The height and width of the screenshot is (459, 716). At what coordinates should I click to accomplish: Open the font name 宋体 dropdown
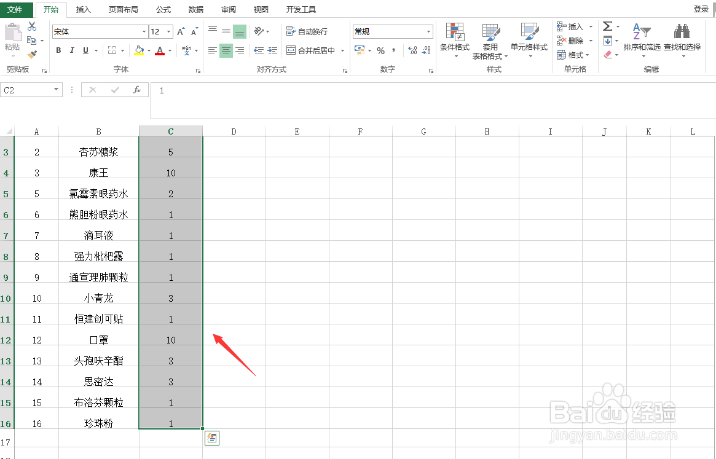(144, 31)
